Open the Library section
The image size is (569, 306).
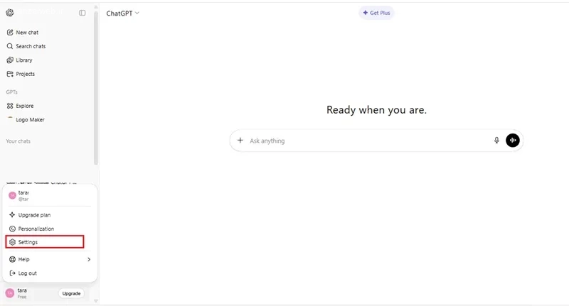(x=20, y=60)
